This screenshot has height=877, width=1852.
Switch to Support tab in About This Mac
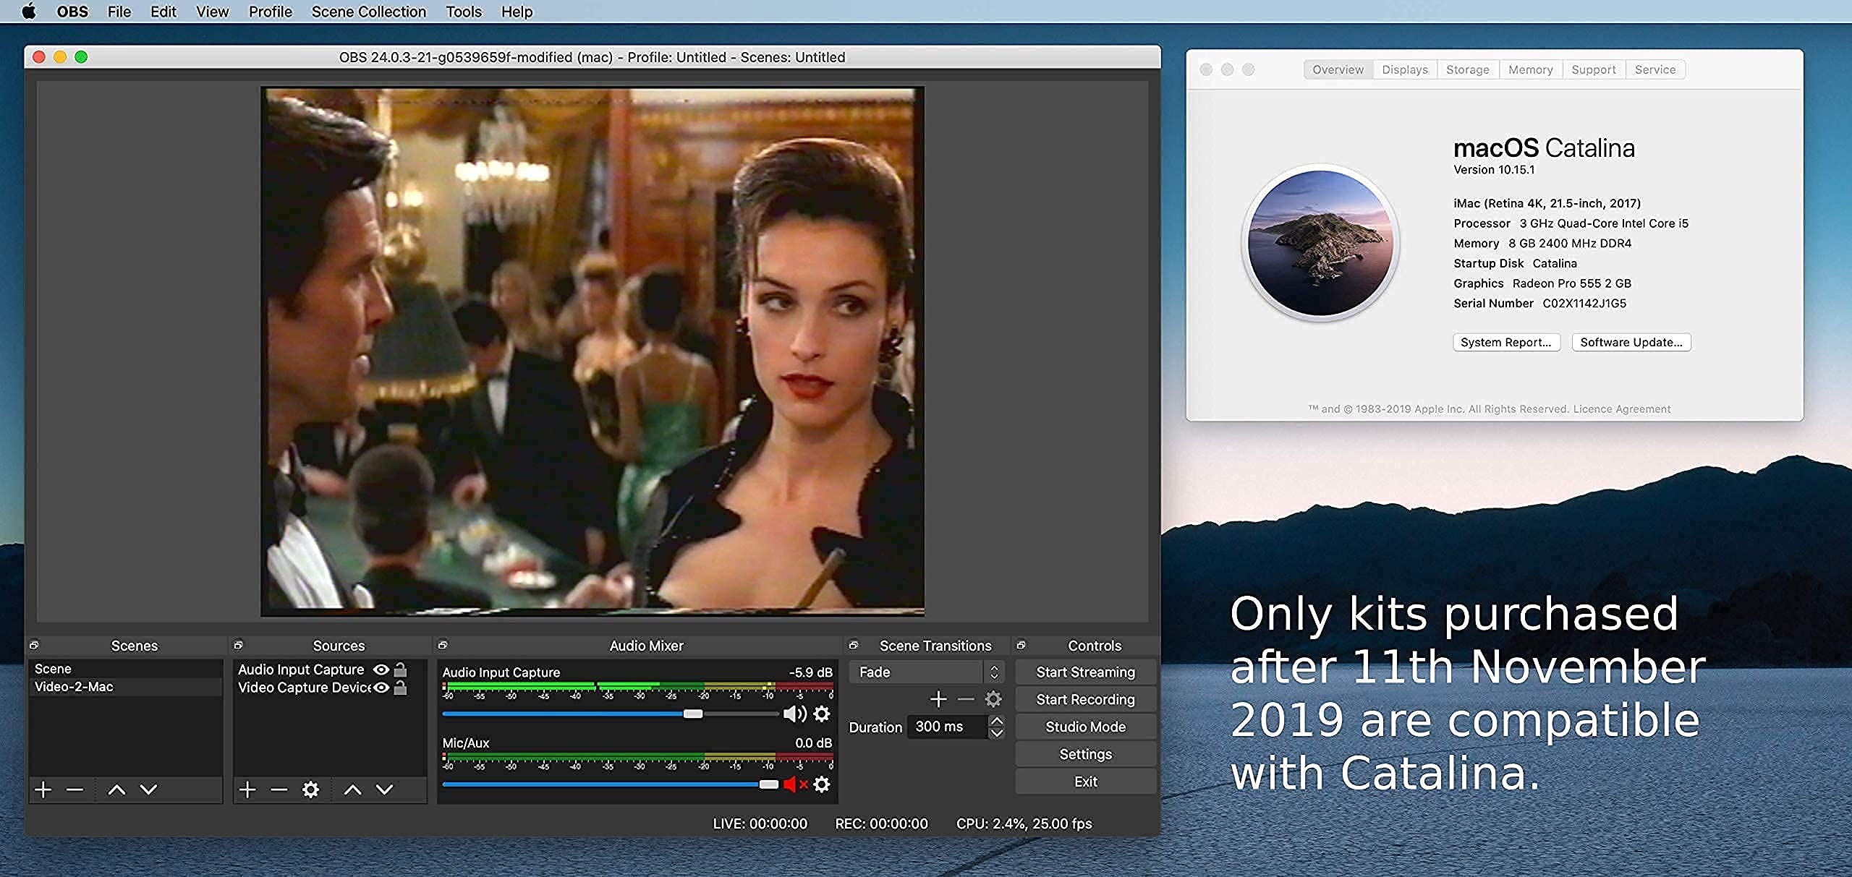click(x=1594, y=69)
